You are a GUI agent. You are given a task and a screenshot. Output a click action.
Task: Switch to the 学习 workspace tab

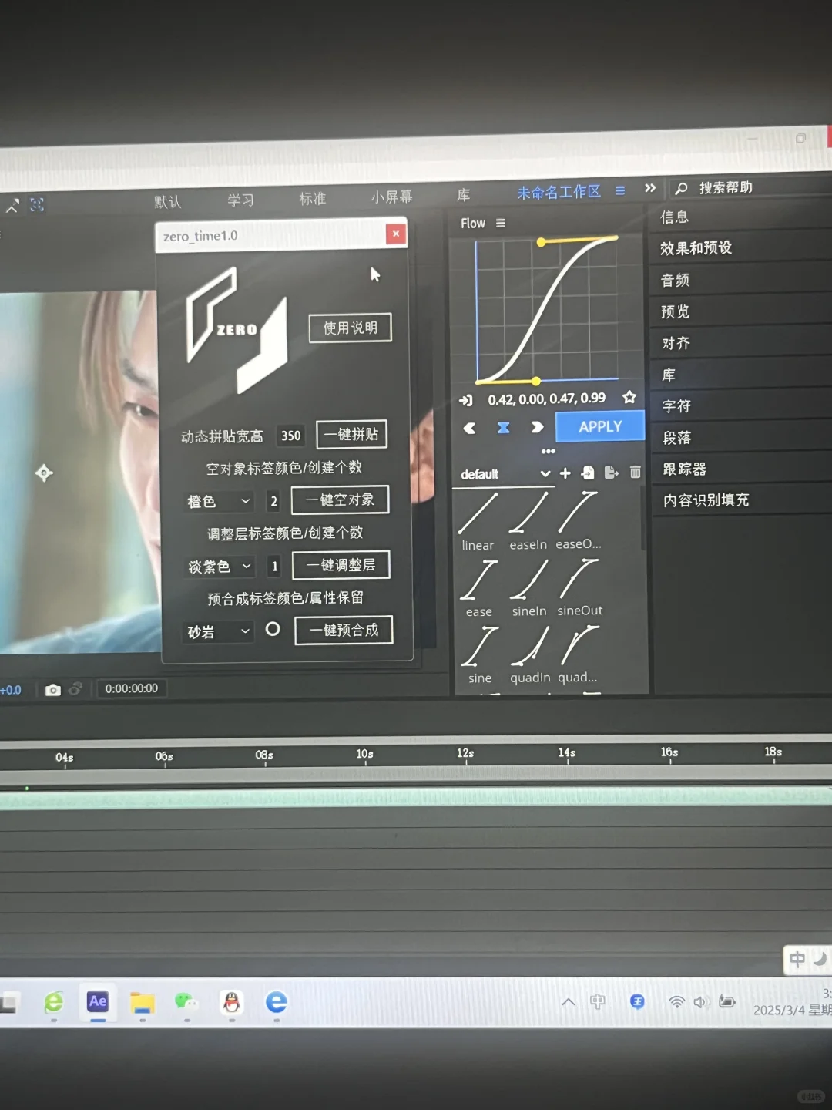(x=240, y=199)
